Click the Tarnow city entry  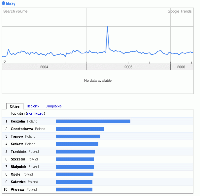pyautogui.click(x=17, y=136)
